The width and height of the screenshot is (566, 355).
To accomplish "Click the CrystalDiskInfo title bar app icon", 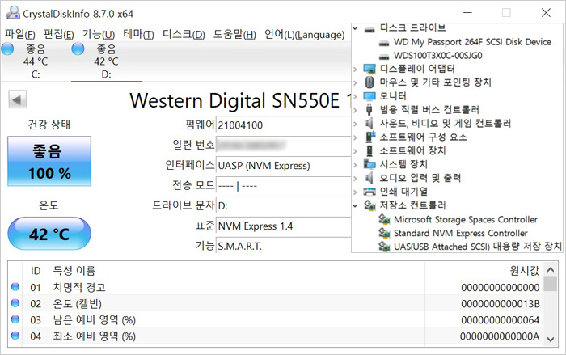I will pos(14,13).
